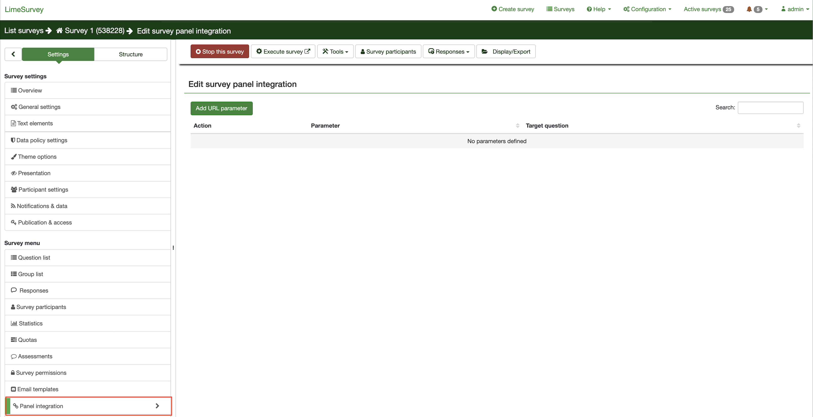Open Create survey from top navigation
813x417 pixels.
513,9
